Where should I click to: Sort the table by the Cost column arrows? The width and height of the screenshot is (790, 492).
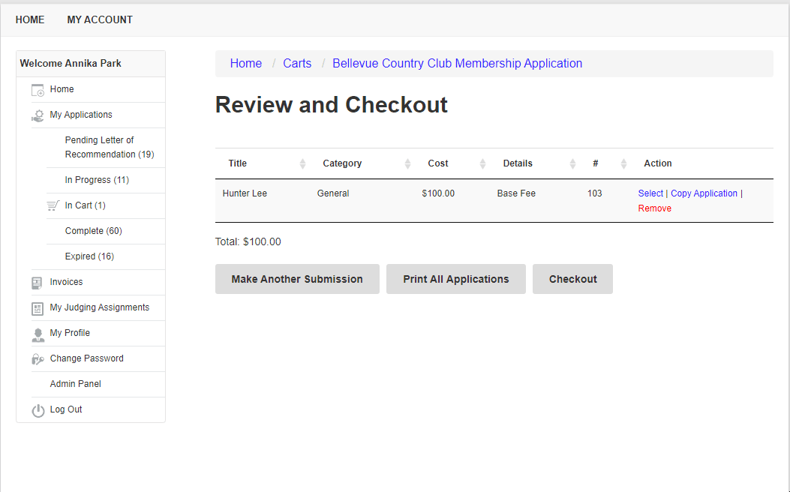pos(482,163)
